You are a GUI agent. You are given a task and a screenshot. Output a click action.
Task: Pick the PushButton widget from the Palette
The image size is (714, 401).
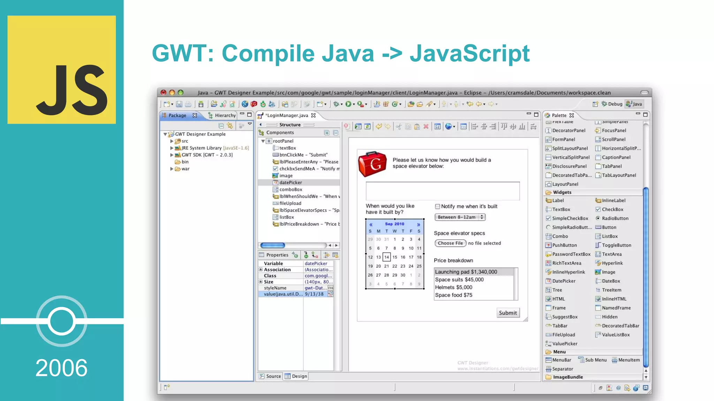tap(561, 245)
